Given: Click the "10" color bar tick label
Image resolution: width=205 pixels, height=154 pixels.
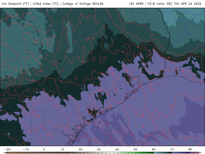Looking at the screenshot, I should click(x=62, y=149).
